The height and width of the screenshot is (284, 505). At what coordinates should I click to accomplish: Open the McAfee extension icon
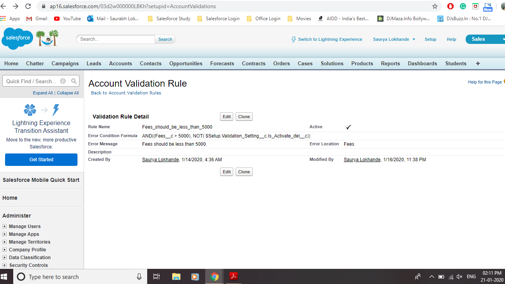click(x=475, y=6)
